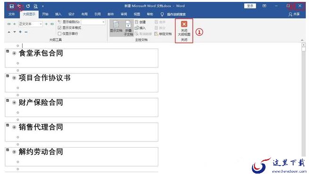Viewport: 311px width, 175px height.
Task: Expand 解约劳动合同 heading plus symbol
Action: (14, 152)
